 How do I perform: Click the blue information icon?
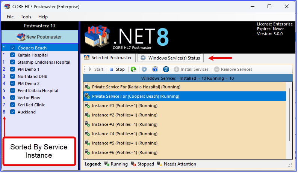(x=166, y=69)
